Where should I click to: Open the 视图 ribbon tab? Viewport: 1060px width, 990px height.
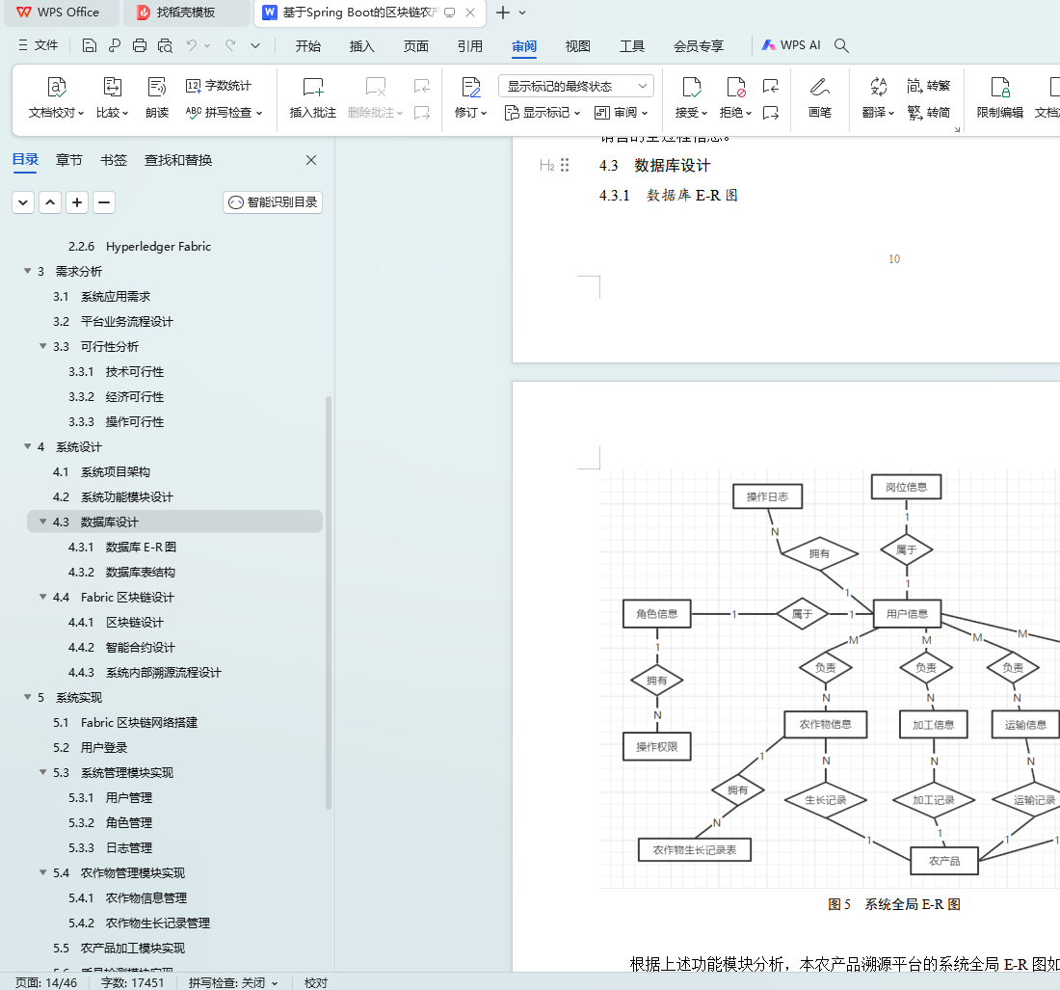click(578, 46)
